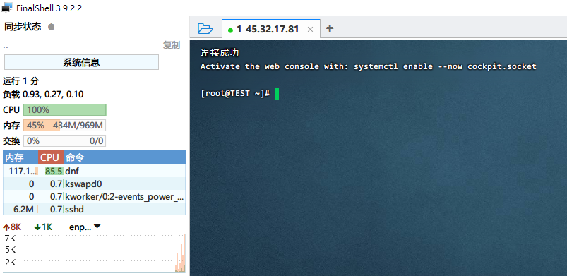Close the 45.32.17.81 session tab

pyautogui.click(x=310, y=30)
